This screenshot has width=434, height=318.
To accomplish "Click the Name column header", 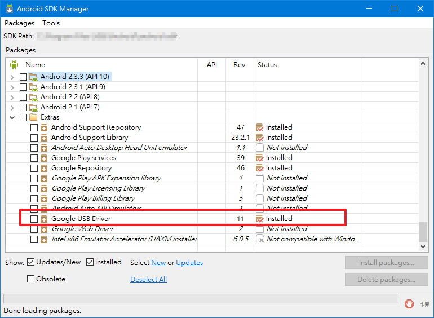I will coord(35,65).
